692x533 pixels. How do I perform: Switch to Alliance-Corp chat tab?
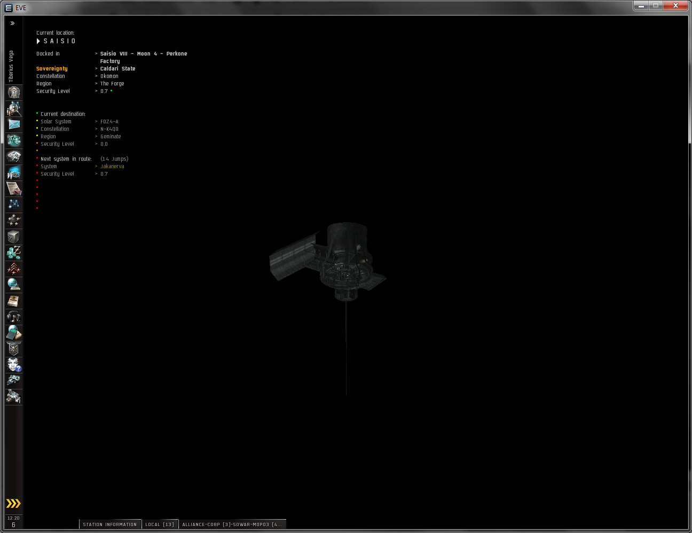click(x=232, y=524)
